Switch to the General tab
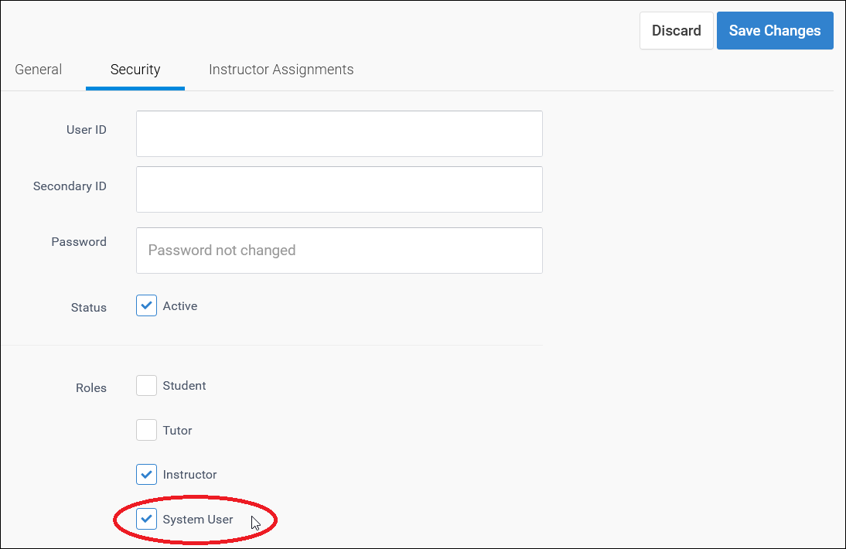The width and height of the screenshot is (846, 549). tap(39, 70)
